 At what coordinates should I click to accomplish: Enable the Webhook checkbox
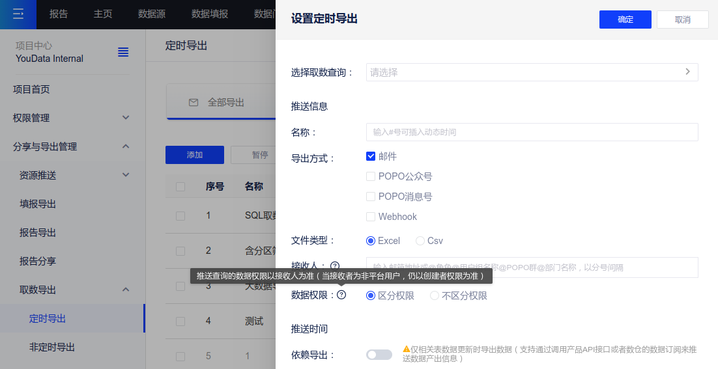point(371,217)
